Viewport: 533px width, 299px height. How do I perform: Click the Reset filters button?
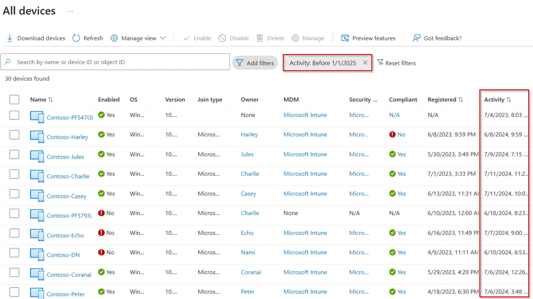pyautogui.click(x=397, y=62)
